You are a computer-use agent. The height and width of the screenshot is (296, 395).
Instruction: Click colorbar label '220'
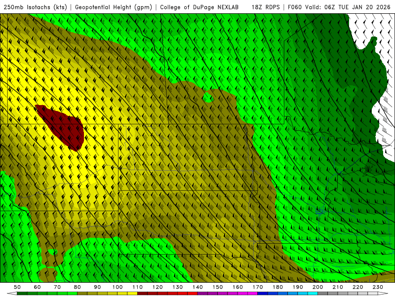pos(357,287)
